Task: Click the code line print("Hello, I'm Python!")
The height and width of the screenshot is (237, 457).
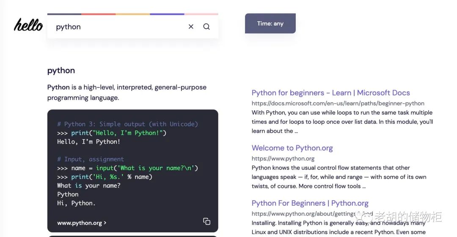Action: tap(112, 133)
